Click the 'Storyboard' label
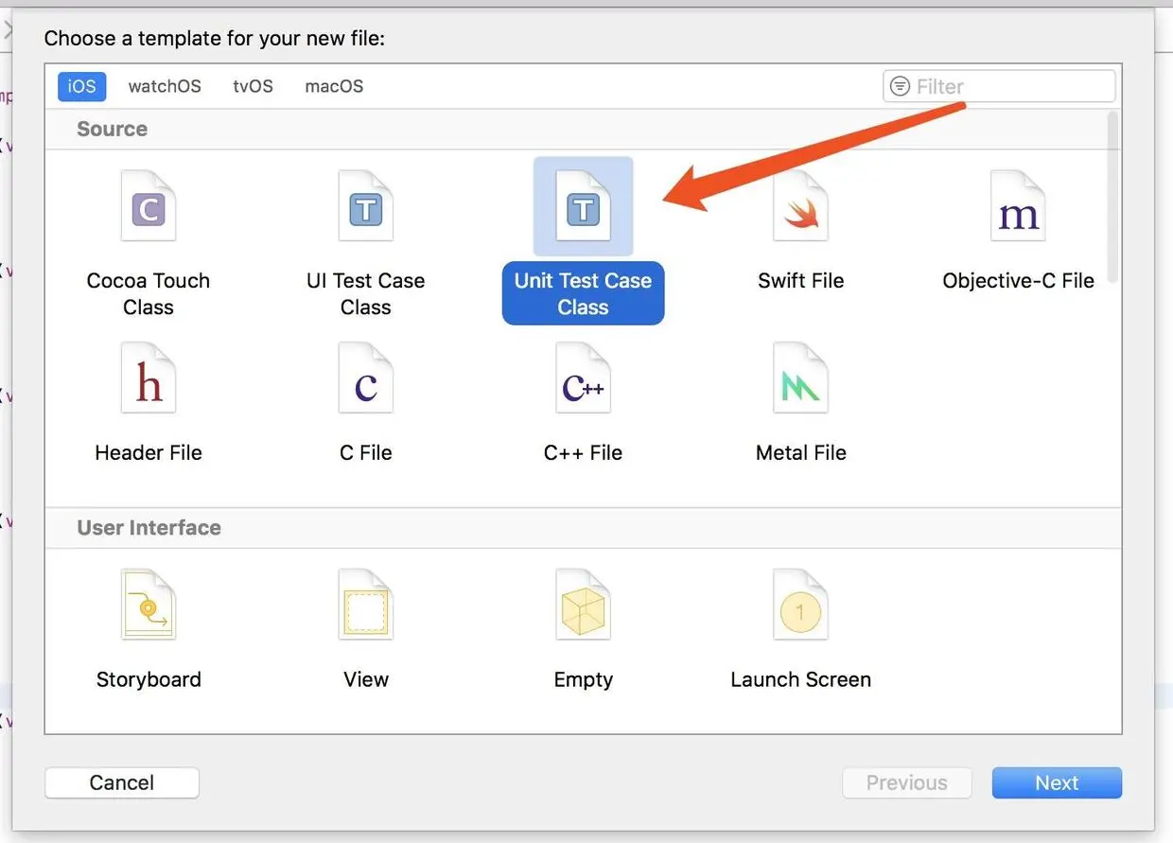The width and height of the screenshot is (1173, 843). pyautogui.click(x=149, y=679)
